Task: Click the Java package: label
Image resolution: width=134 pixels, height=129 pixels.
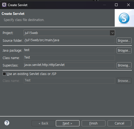Action: 12,51
